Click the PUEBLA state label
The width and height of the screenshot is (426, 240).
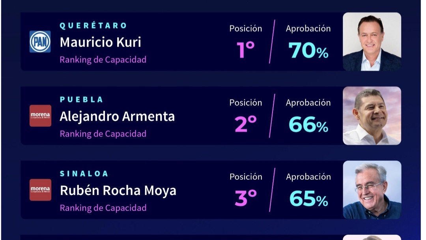(x=81, y=100)
